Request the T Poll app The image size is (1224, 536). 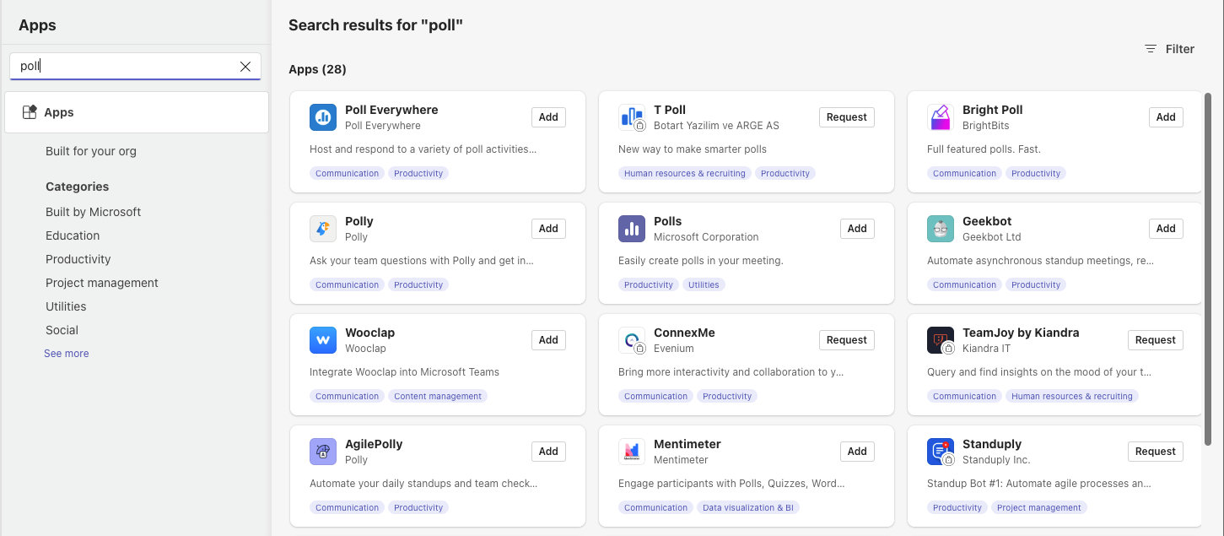coord(847,117)
